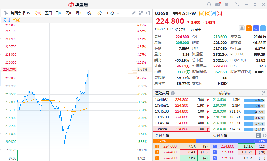
Task: Click the 逐笔交易 section header
Action: click(x=162, y=93)
